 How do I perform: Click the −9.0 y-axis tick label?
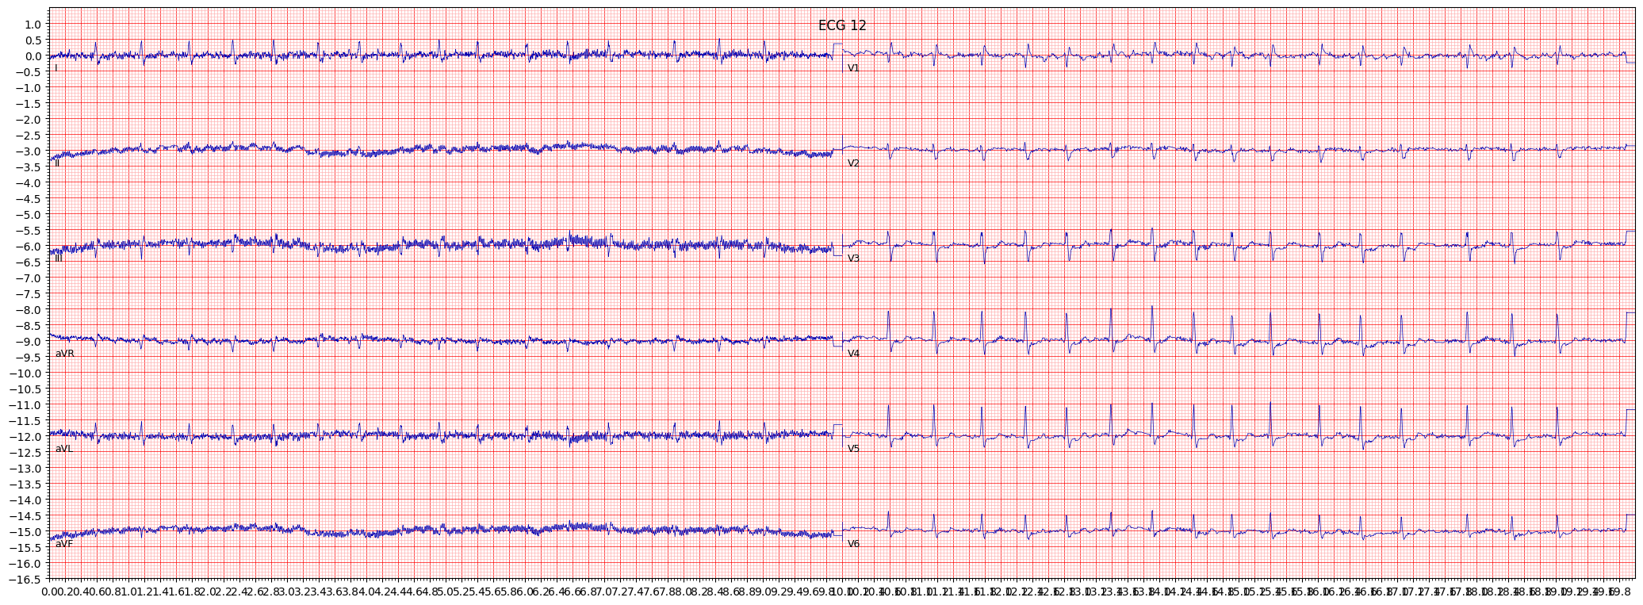coord(29,342)
